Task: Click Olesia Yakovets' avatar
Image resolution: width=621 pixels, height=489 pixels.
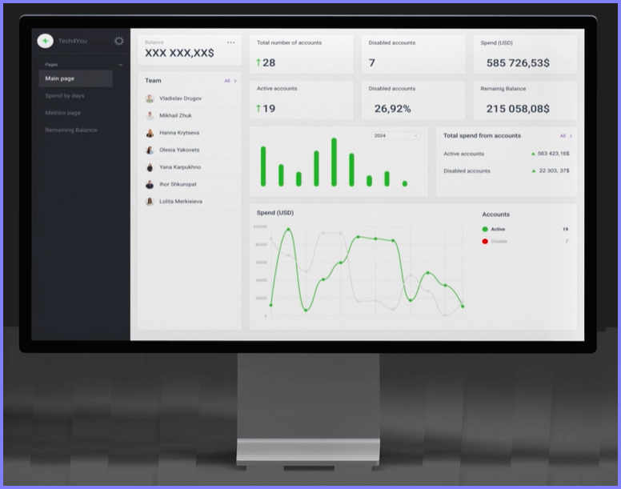Action: (150, 150)
